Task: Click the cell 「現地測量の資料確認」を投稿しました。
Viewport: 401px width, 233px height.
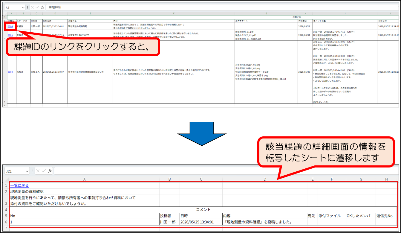Action: [265, 222]
